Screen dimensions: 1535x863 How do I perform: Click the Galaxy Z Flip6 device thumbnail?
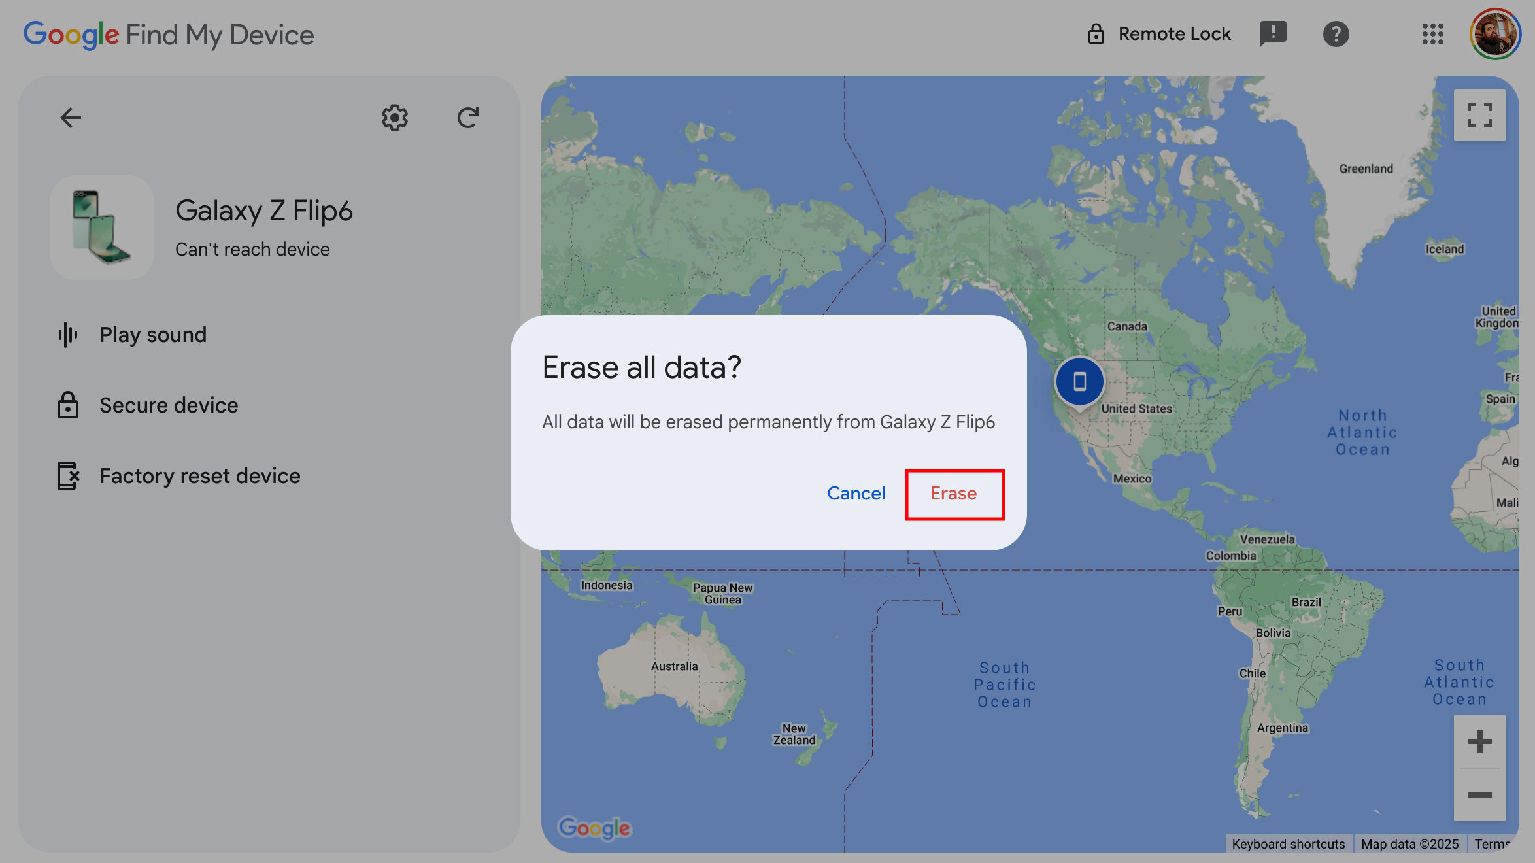pos(102,228)
